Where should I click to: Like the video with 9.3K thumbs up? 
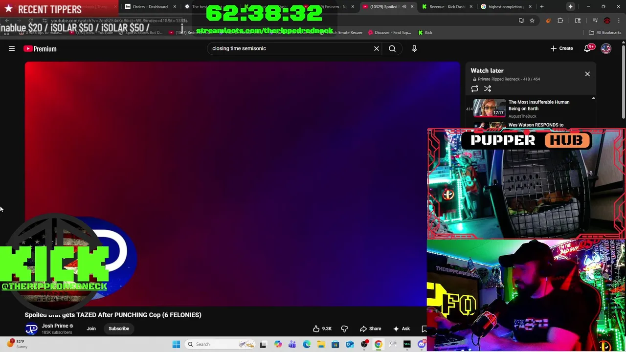(322, 329)
